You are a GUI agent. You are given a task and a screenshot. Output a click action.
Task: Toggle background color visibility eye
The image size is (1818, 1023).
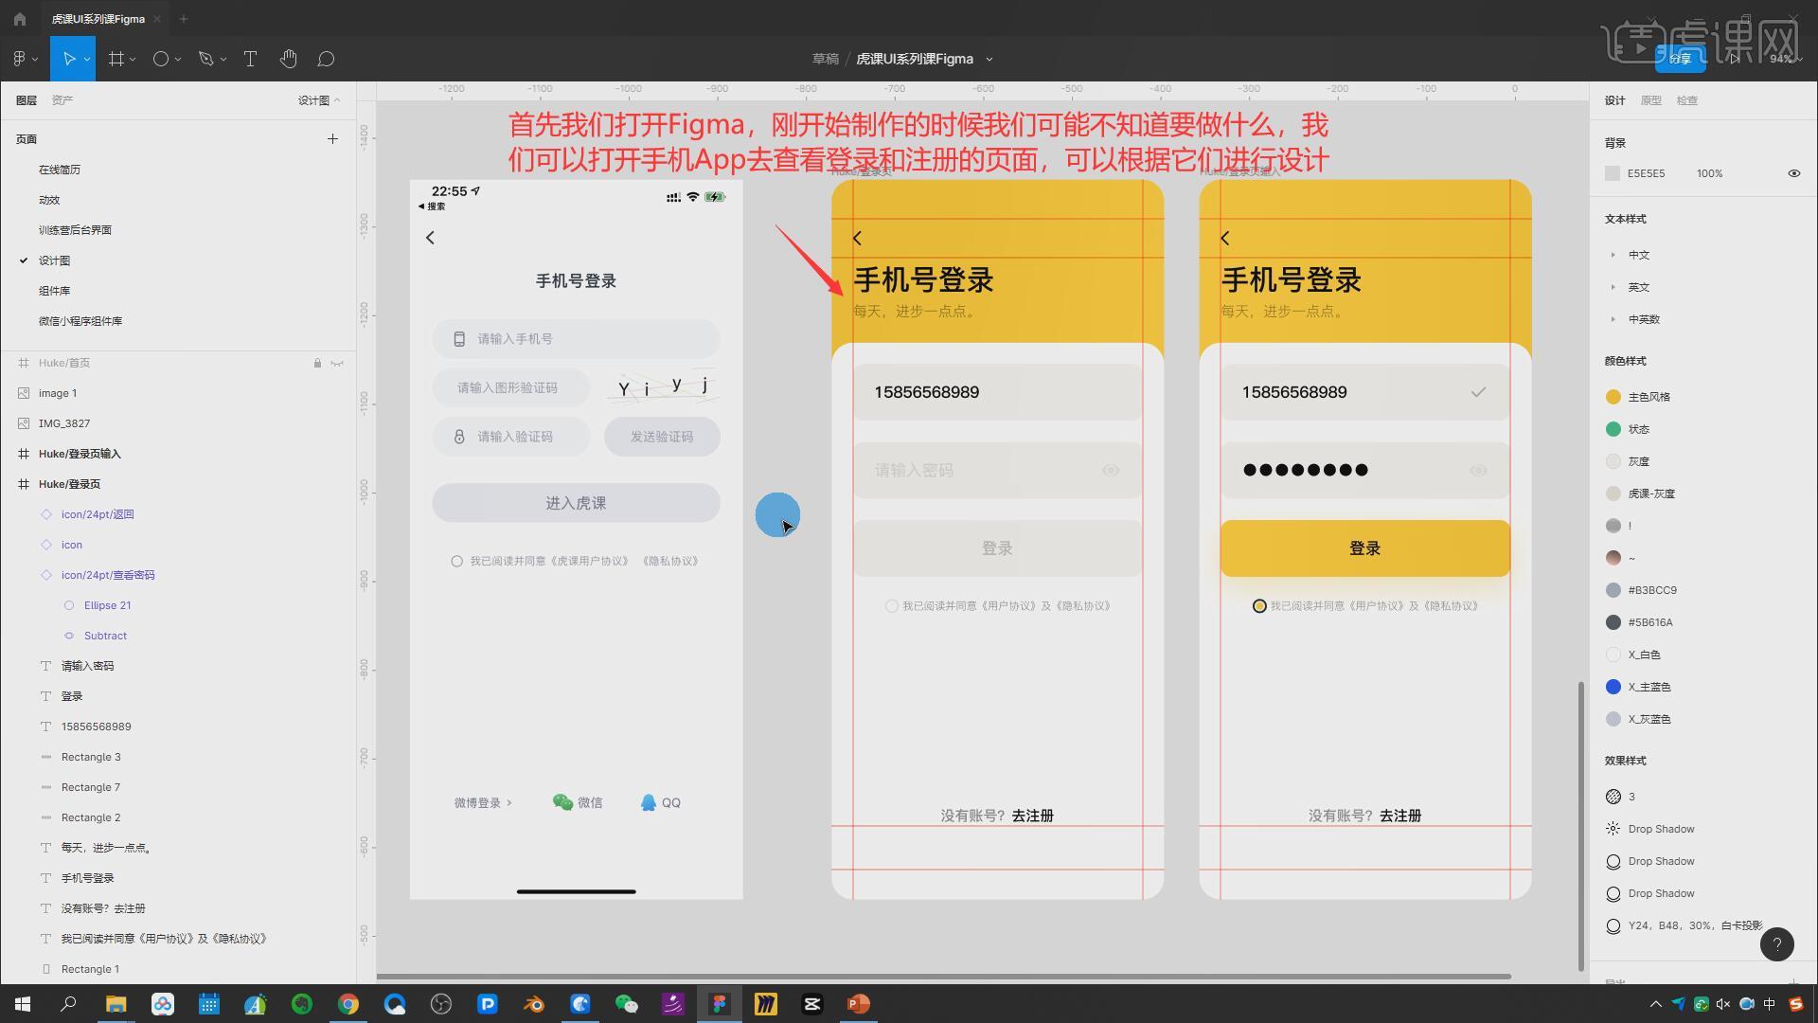(x=1793, y=173)
